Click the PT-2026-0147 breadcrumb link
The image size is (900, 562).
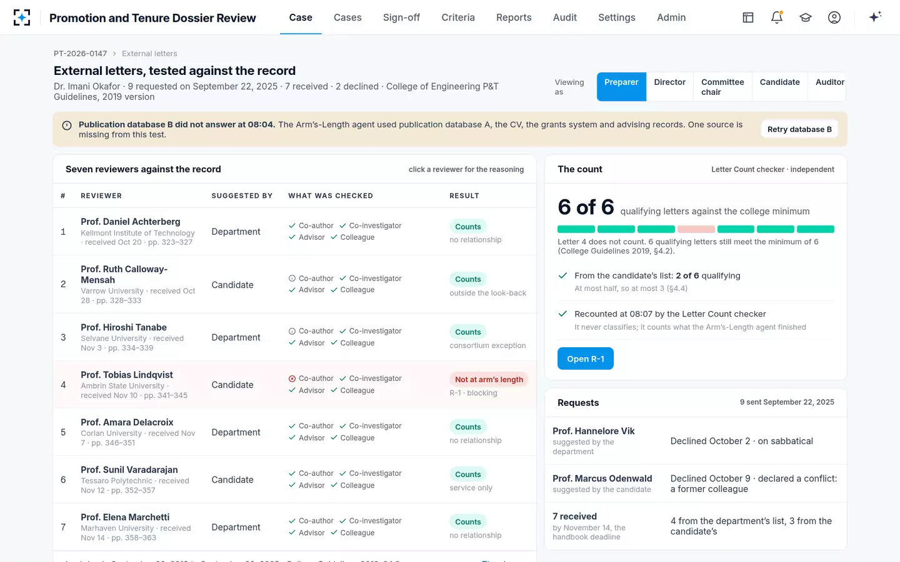80,54
